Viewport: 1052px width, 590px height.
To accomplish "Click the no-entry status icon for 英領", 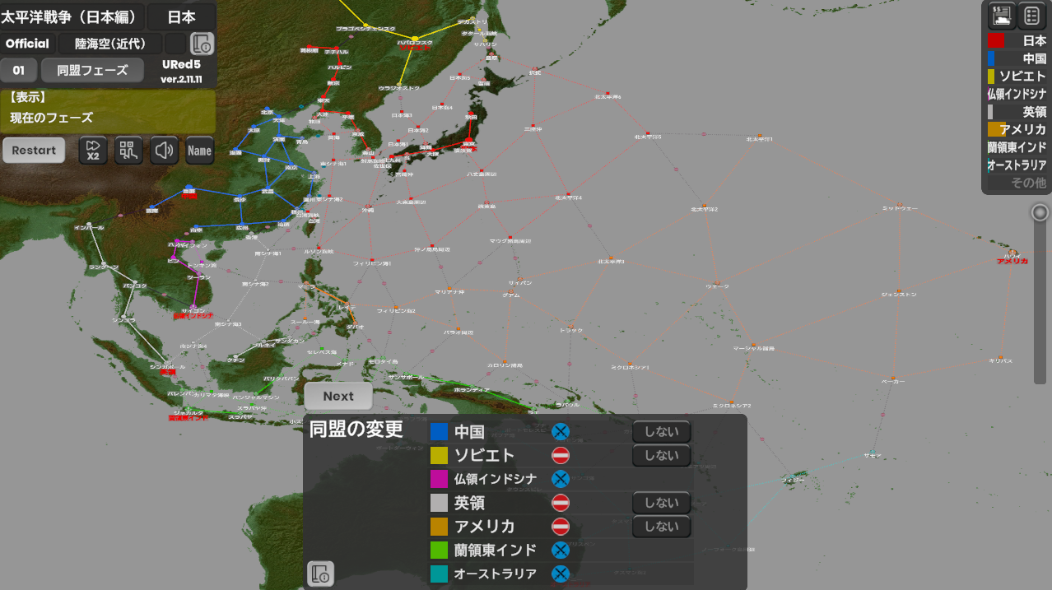I will click(561, 503).
